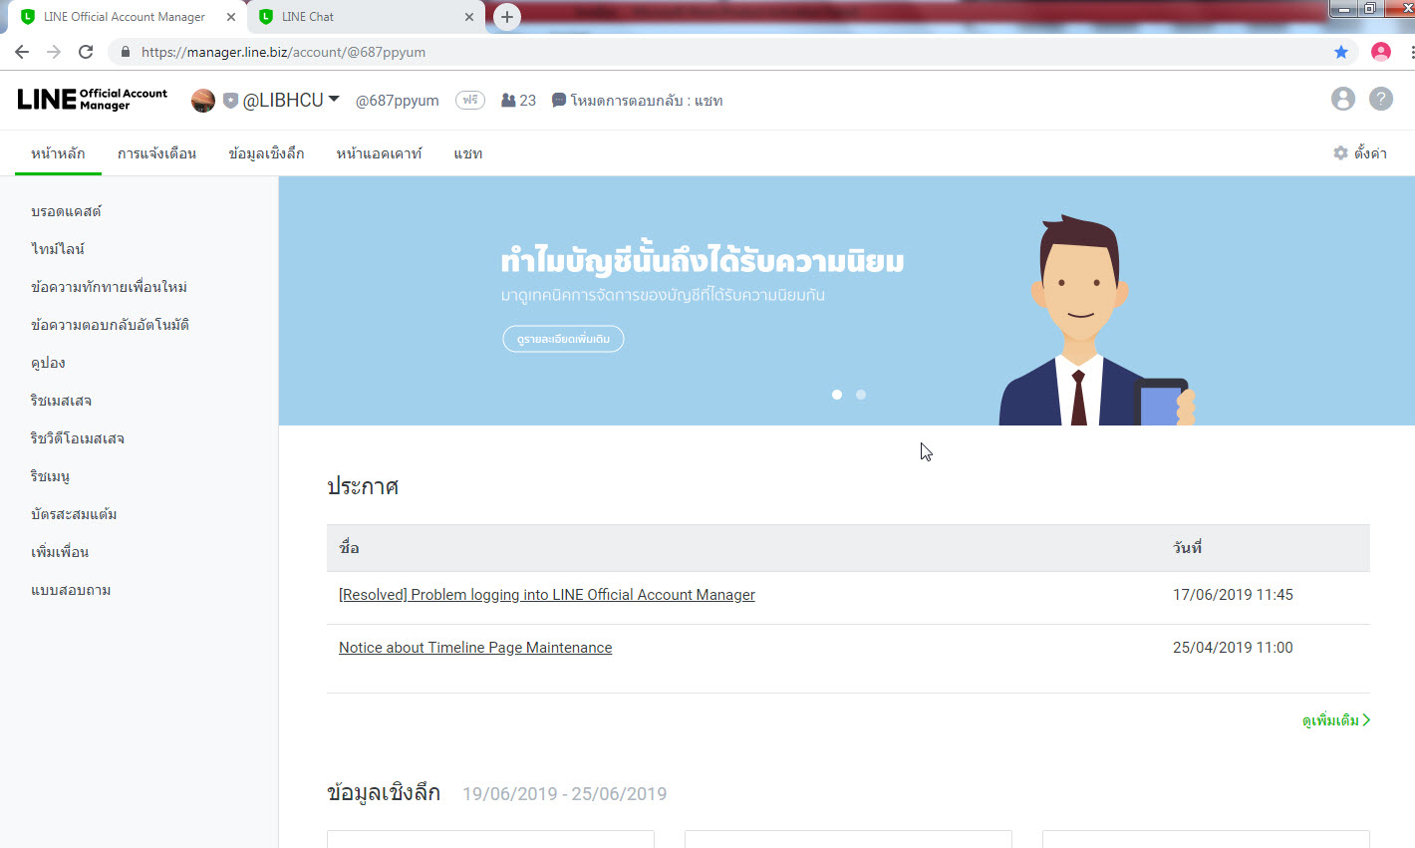Open the settings gear (ตั้งค่า)
Viewport: 1415px width, 848px height.
[1360, 153]
